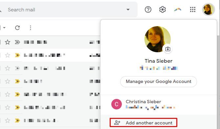Change profile picture via camera icon
Image resolution: width=220 pixels, height=129 pixels.
tap(168, 49)
